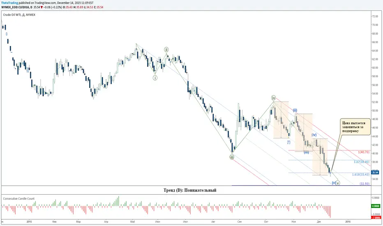Viewport: 383px width, 226px height.
Task: Click the high price H:35.89 value
Action: [78, 7]
